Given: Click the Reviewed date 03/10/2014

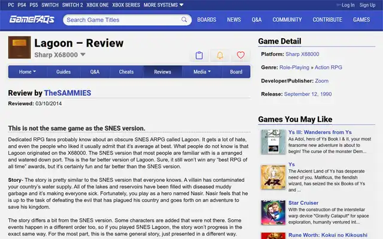Looking at the screenshot, I should click(48, 103).
